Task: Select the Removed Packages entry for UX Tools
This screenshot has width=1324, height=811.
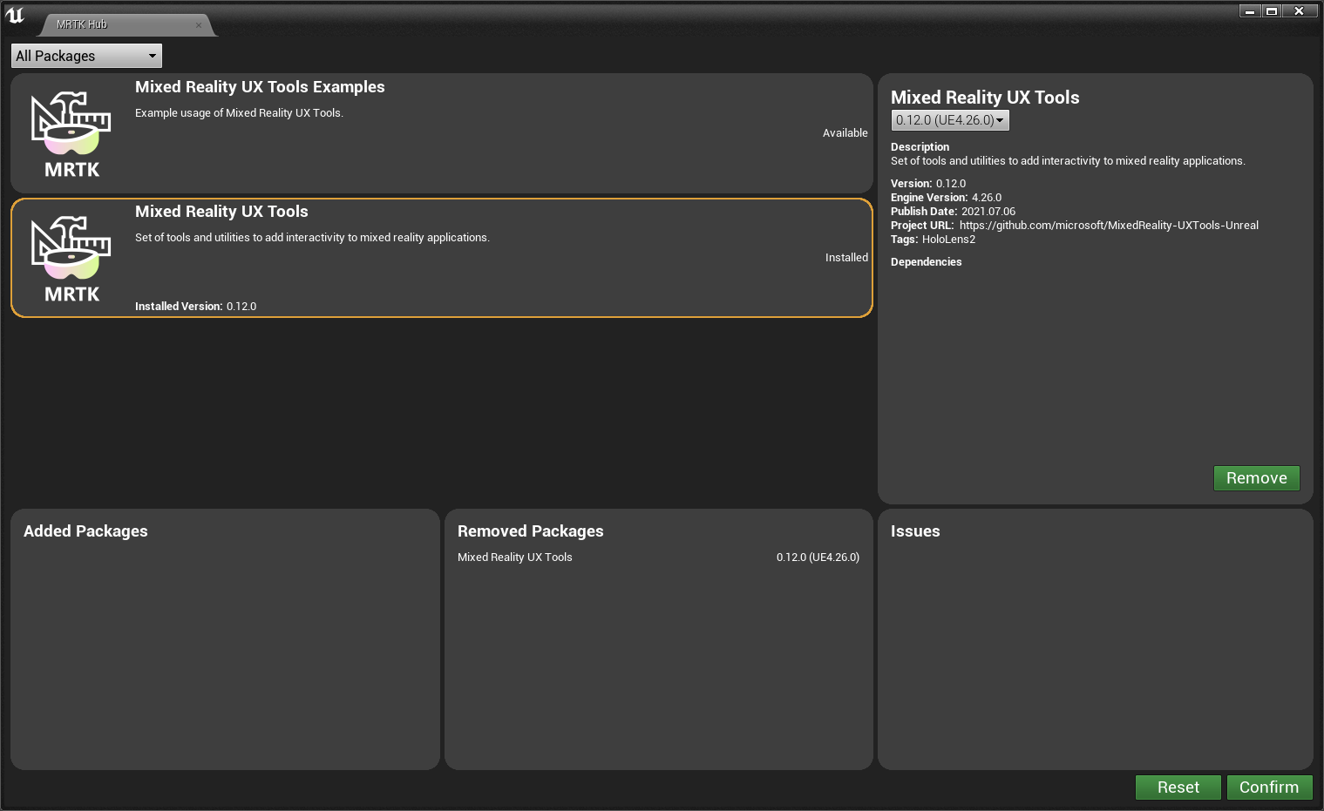Action: (x=658, y=557)
